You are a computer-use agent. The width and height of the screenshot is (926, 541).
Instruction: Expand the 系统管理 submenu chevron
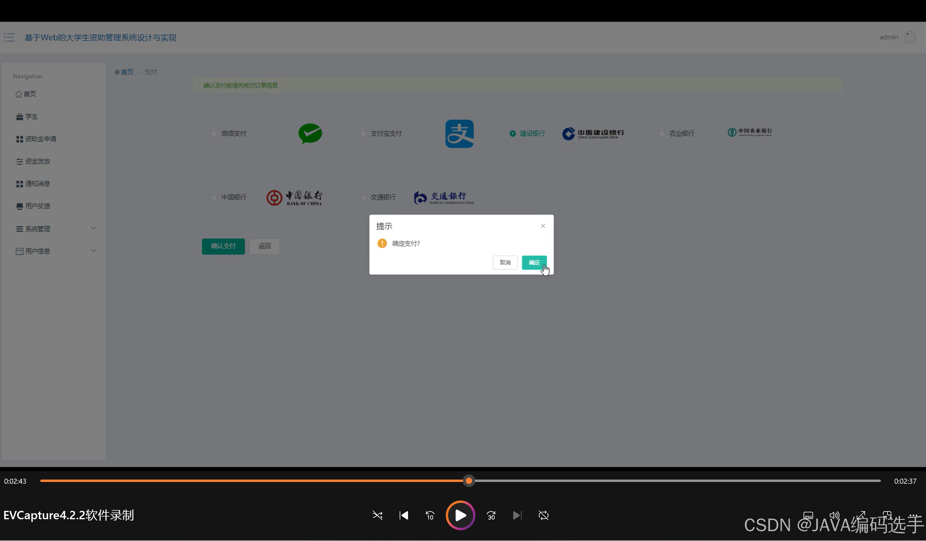[x=93, y=228]
